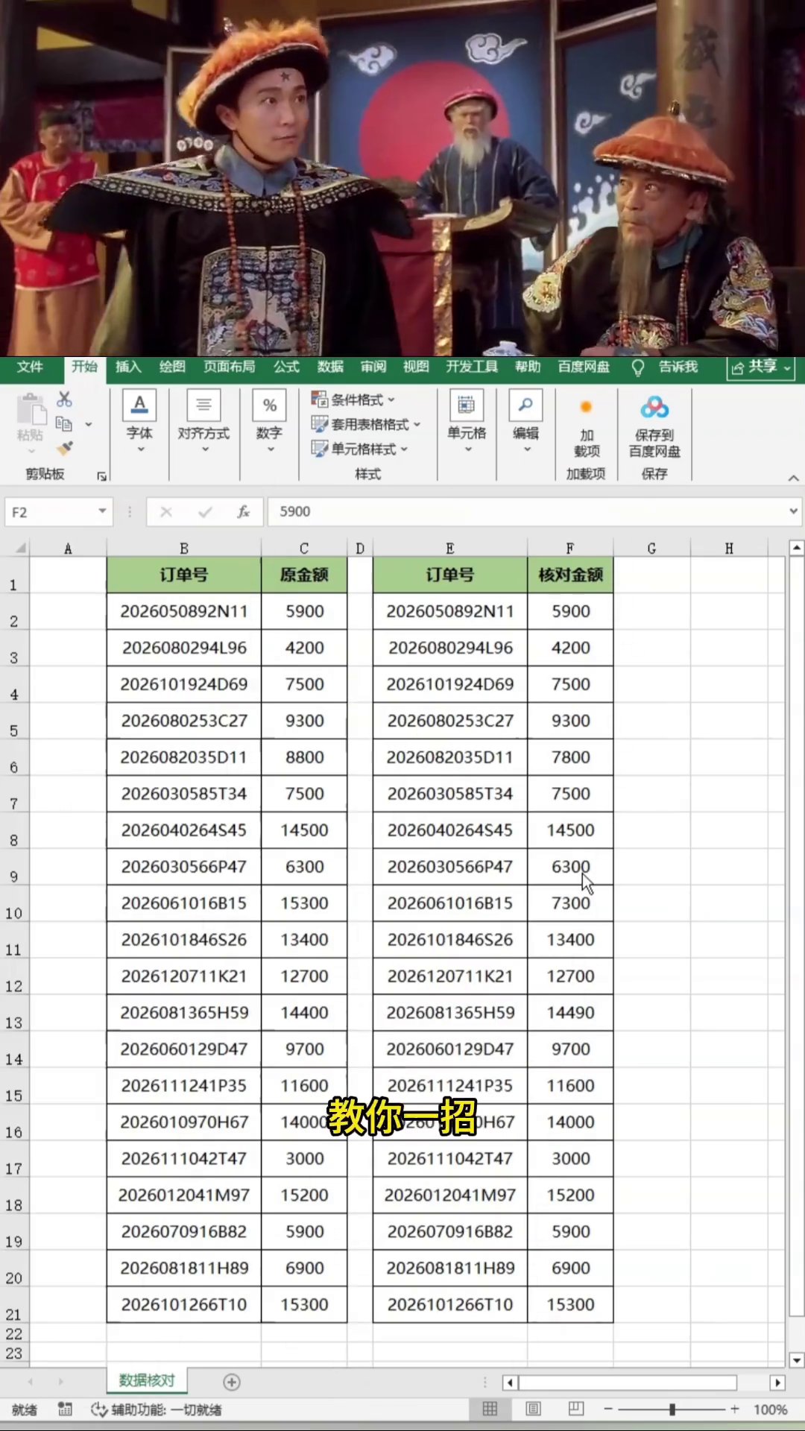Image resolution: width=805 pixels, height=1431 pixels.
Task: Select column F header
Action: [570, 549]
